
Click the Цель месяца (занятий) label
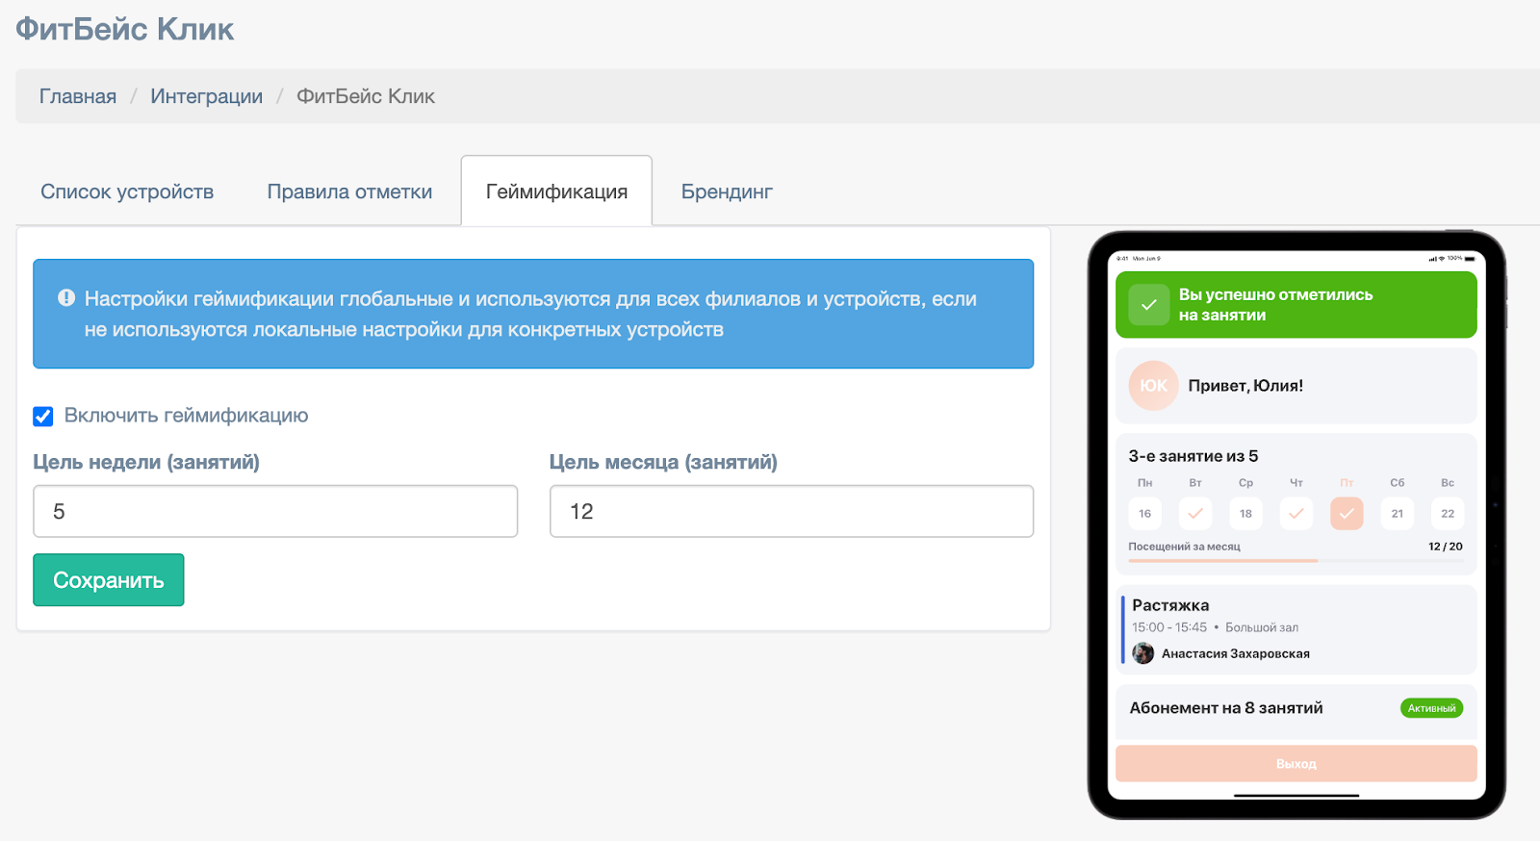(663, 462)
